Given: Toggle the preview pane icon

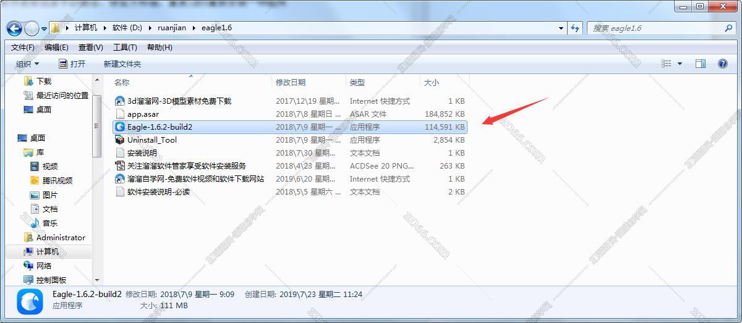Looking at the screenshot, I should point(701,64).
